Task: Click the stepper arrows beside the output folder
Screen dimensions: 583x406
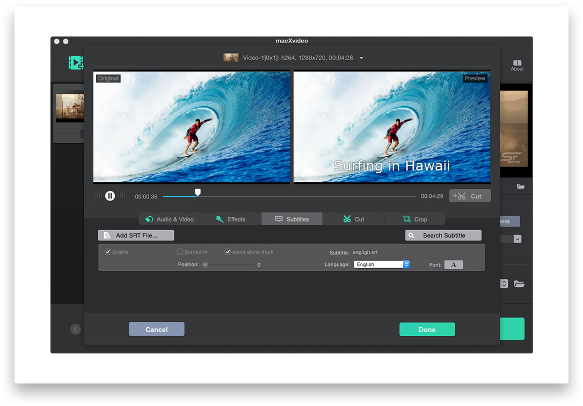Action: 504,284
